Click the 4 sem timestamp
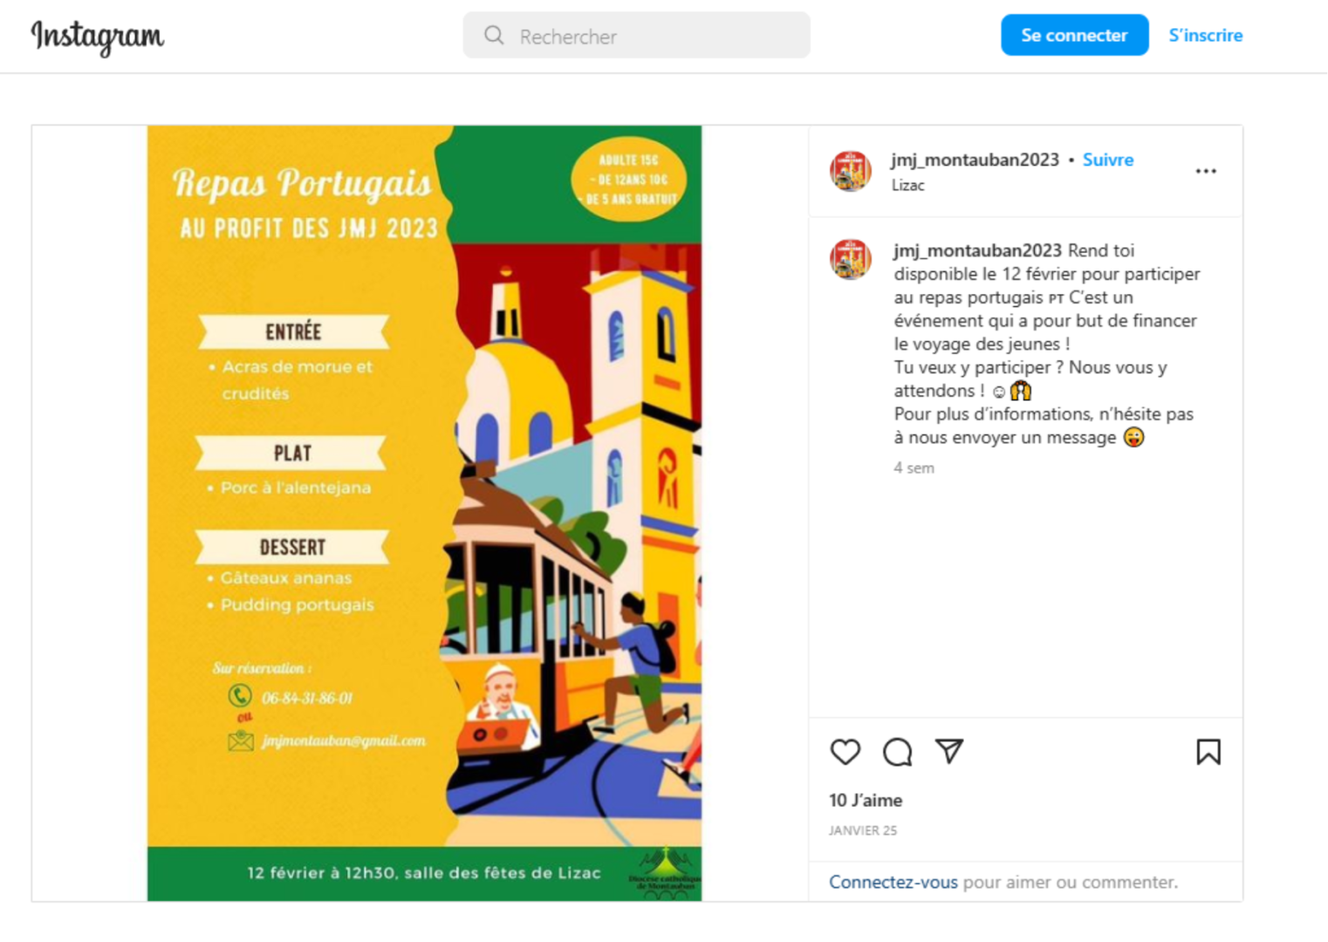 [914, 468]
